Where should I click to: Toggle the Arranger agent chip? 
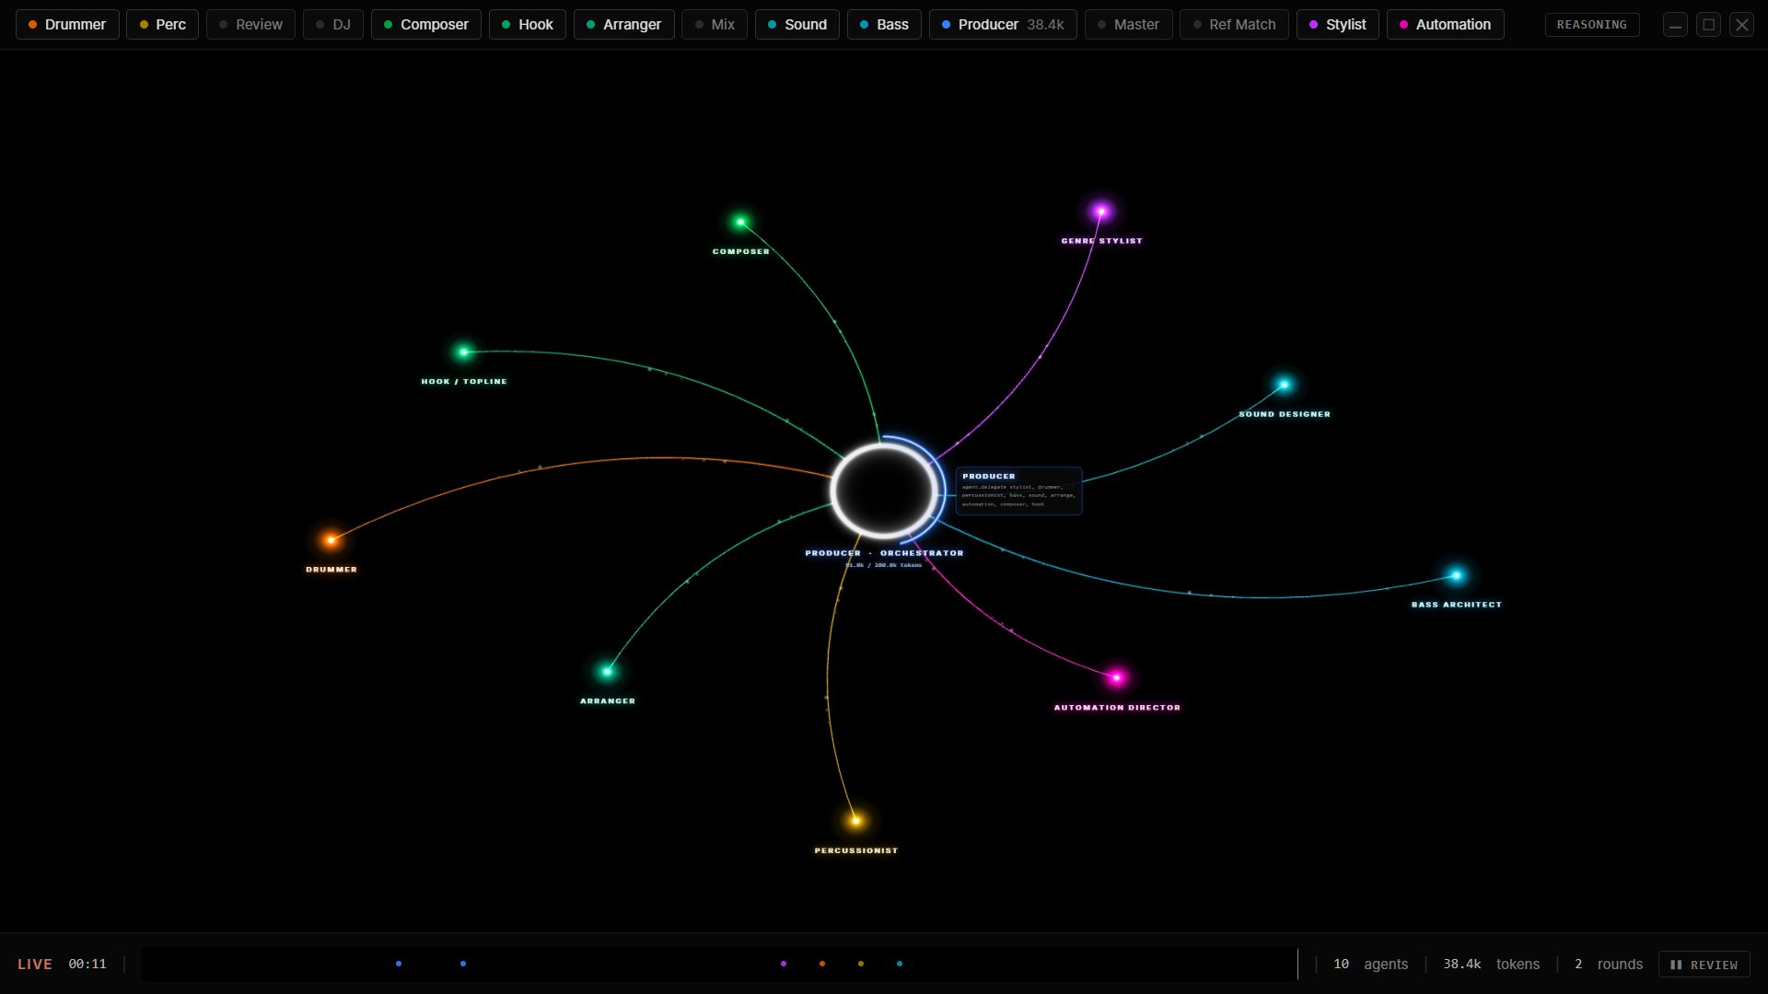click(x=624, y=25)
